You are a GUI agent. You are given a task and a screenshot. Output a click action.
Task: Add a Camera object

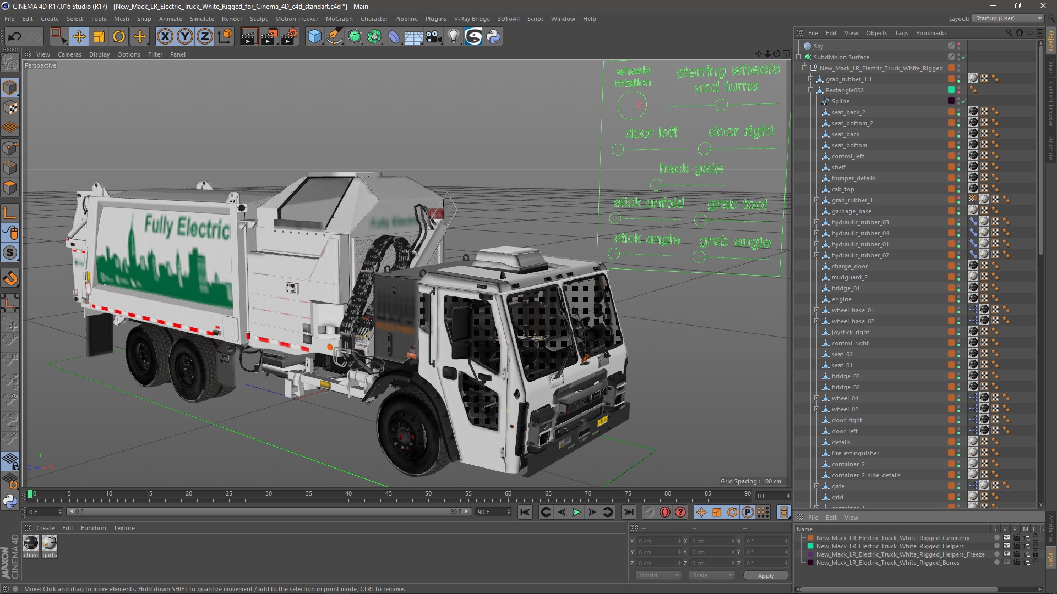(434, 37)
